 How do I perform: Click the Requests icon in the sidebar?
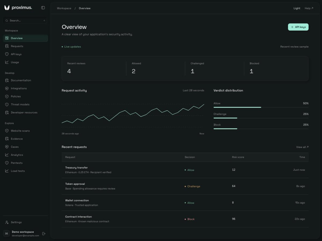pyautogui.click(x=7, y=46)
